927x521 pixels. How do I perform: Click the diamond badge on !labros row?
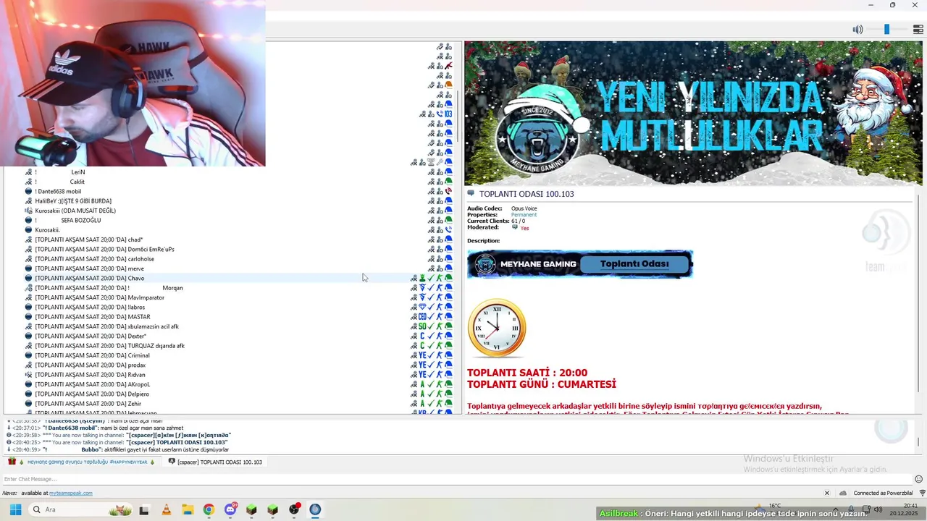point(422,307)
